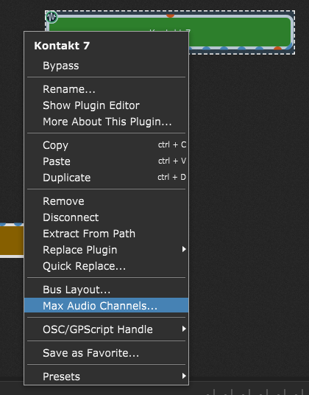Viewport: 309px width, 395px height.
Task: Select More About This Plugin...
Action: (106, 122)
